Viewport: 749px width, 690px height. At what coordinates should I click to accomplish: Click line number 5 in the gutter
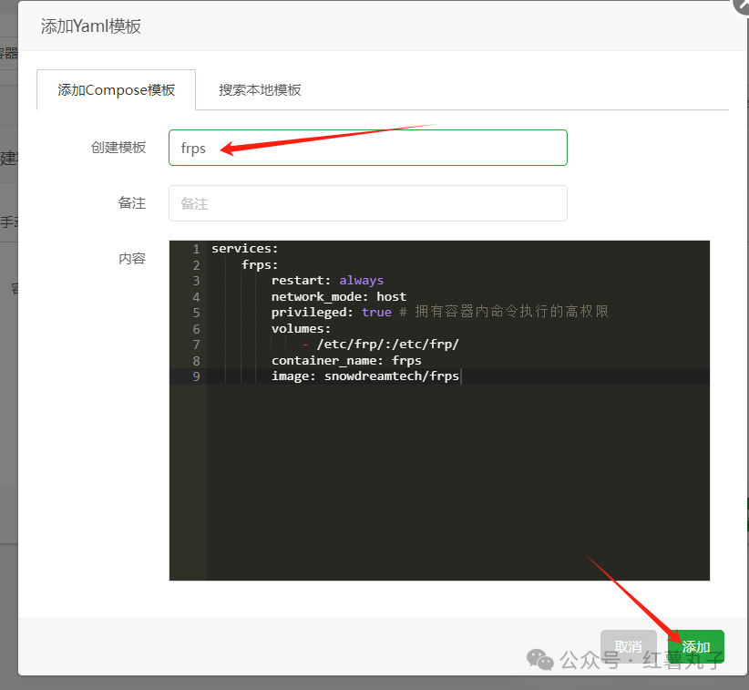pyautogui.click(x=196, y=313)
